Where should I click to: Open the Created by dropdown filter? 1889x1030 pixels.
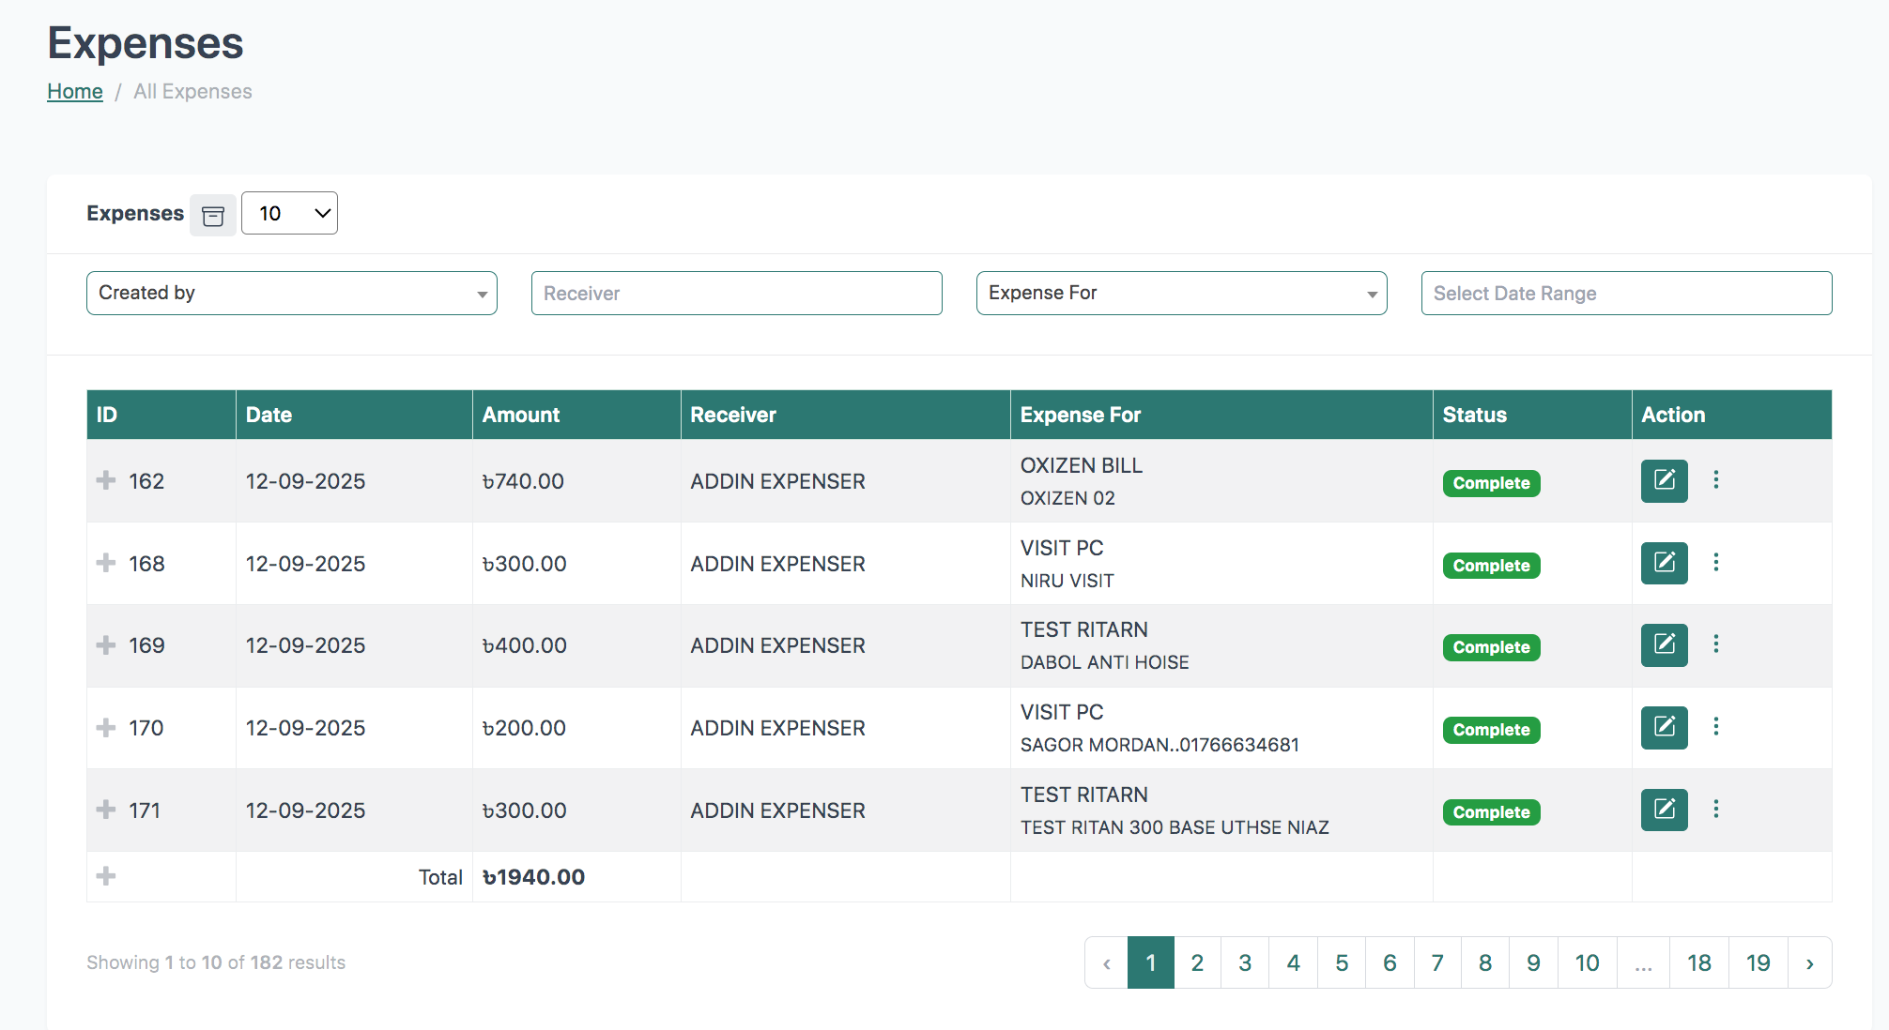coord(291,293)
